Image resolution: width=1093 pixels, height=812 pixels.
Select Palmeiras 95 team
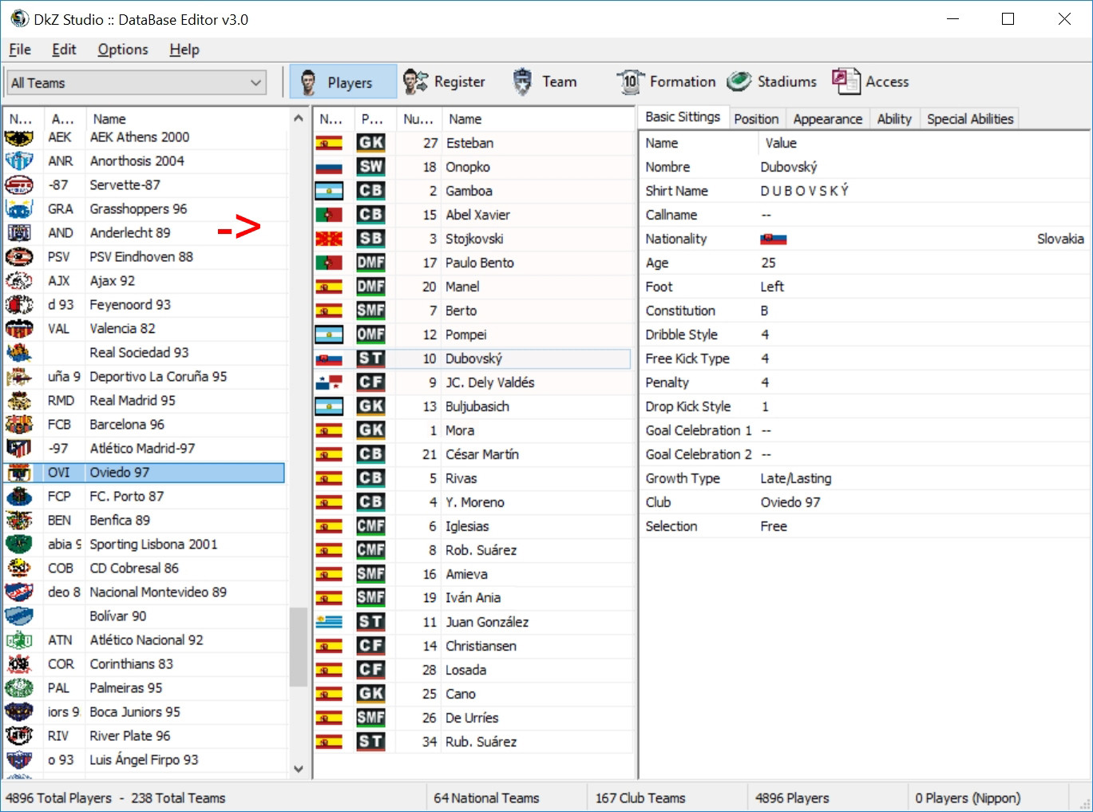coord(145,688)
